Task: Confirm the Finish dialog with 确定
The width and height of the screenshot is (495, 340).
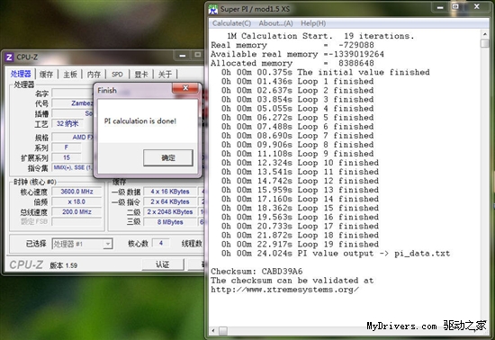Action: pos(168,157)
